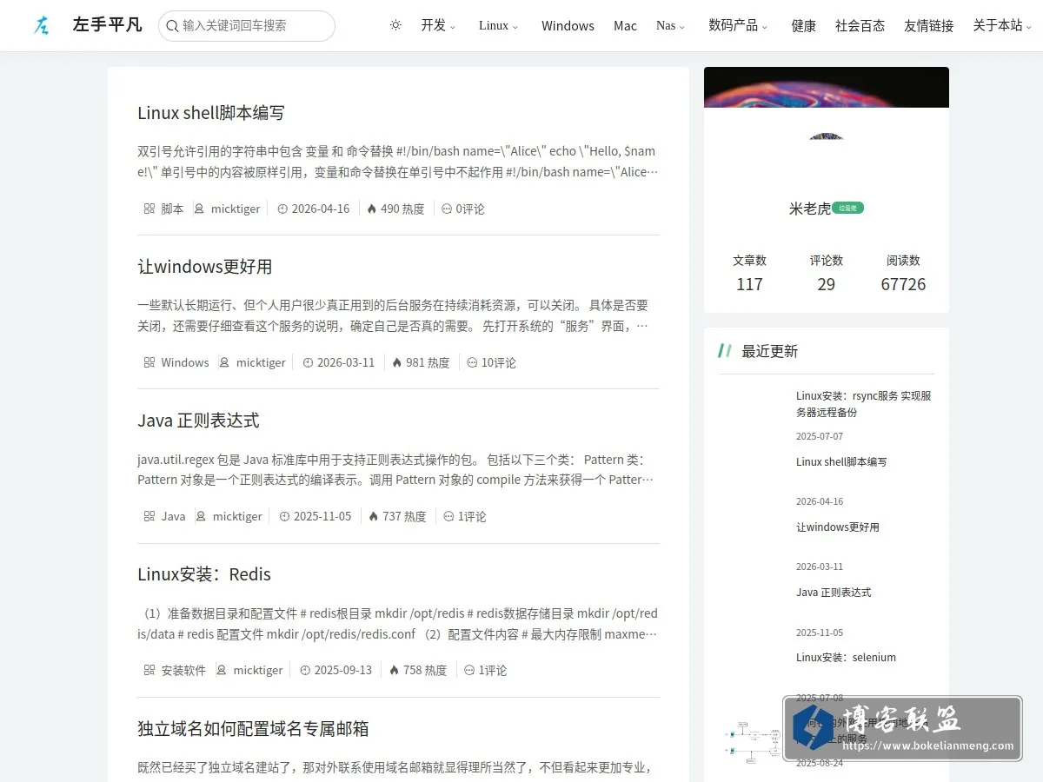Click the Windows category tag in post meta
Image resolution: width=1043 pixels, height=782 pixels.
(x=185, y=362)
